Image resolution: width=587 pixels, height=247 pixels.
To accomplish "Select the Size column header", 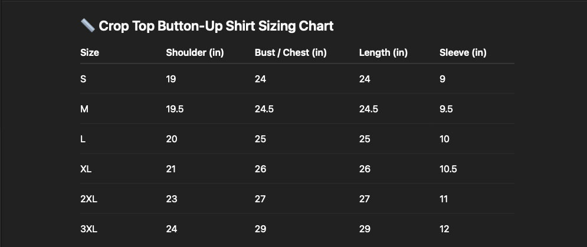I will tap(90, 52).
